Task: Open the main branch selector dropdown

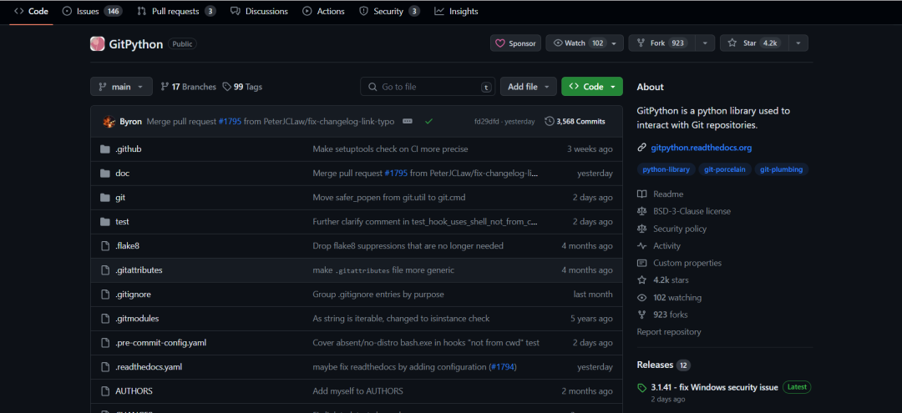Action: pyautogui.click(x=121, y=87)
